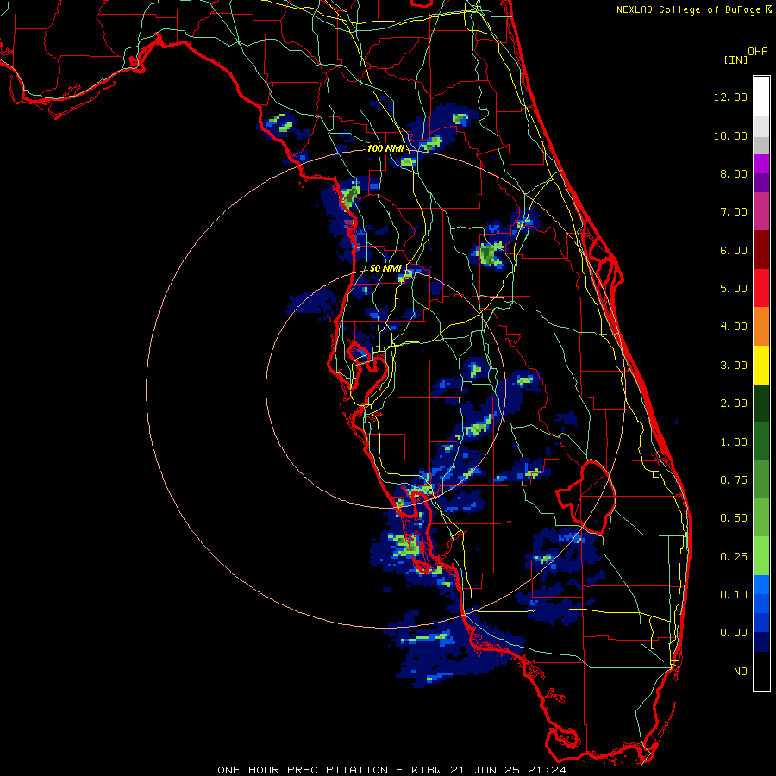Select the bright red swatch beside 5.00
The width and height of the screenshot is (776, 776).
point(761,288)
